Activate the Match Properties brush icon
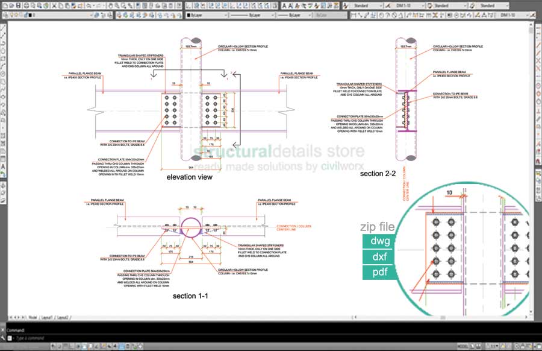542x351 pixels. (x=73, y=5)
